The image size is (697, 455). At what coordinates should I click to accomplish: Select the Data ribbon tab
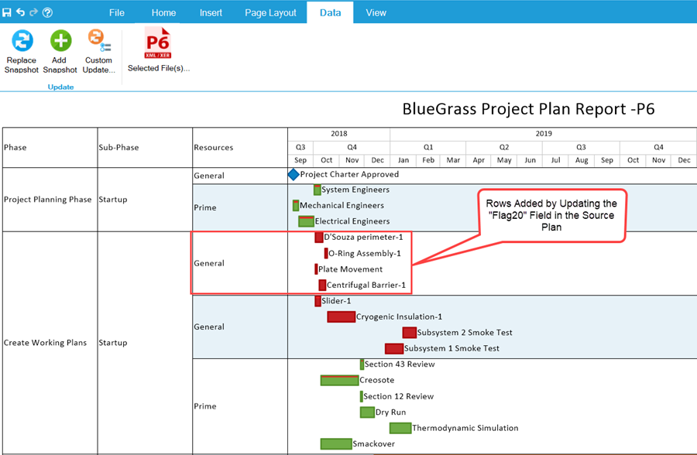[330, 12]
